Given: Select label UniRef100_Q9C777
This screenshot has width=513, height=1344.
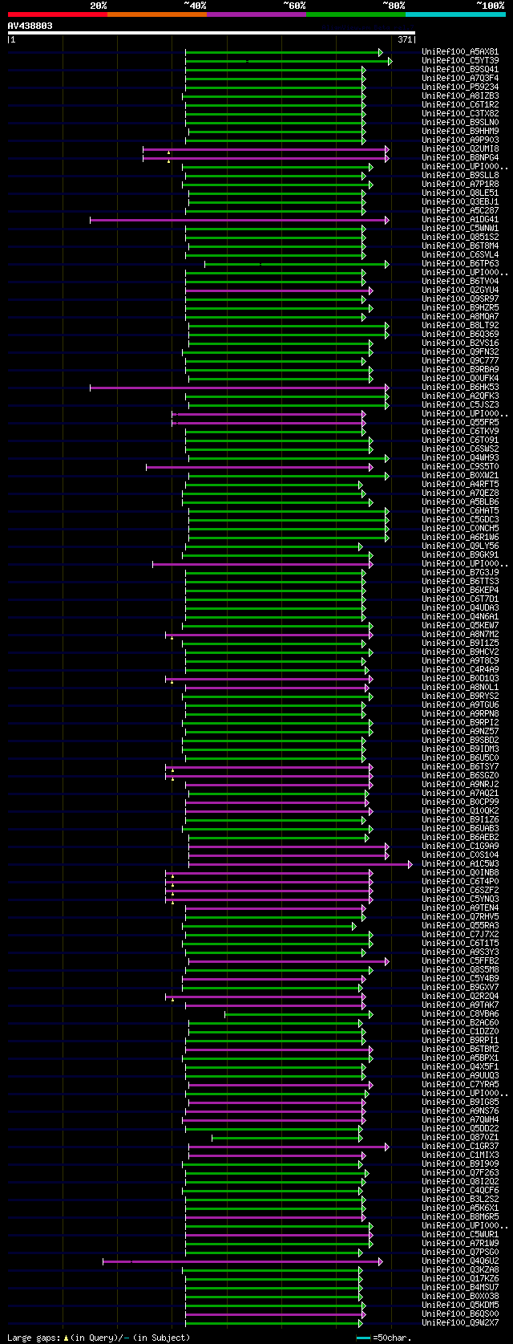Looking at the screenshot, I should click(460, 361).
